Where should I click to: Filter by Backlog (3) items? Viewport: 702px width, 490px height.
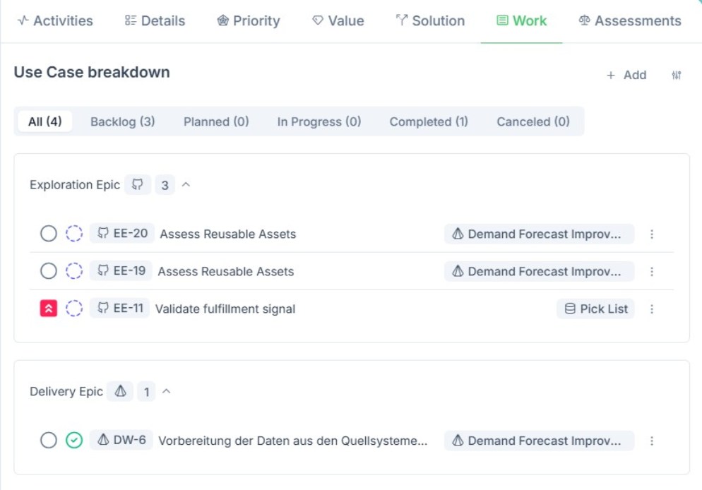point(123,121)
